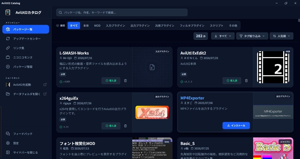Open the x264guiEx package title
This screenshot has width=300, height=159.
[69, 98]
